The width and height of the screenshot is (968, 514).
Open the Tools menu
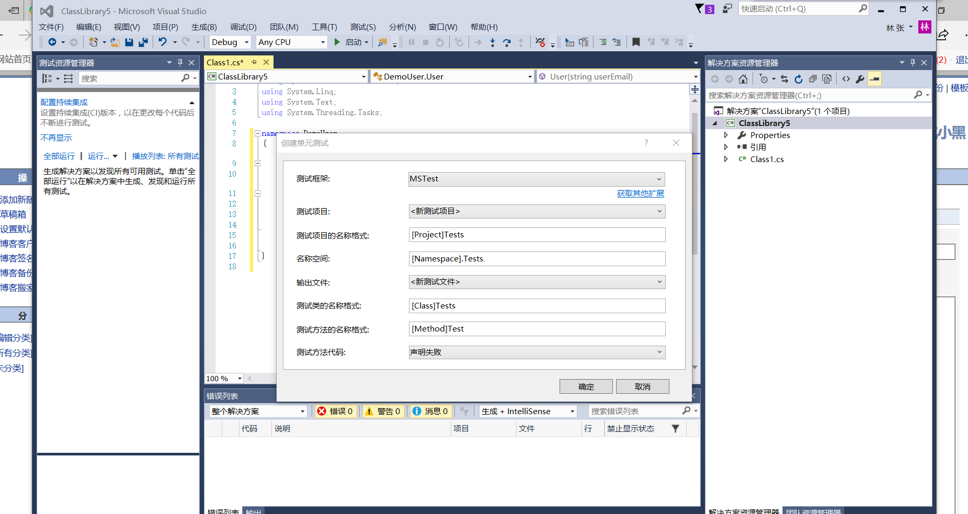pos(324,27)
